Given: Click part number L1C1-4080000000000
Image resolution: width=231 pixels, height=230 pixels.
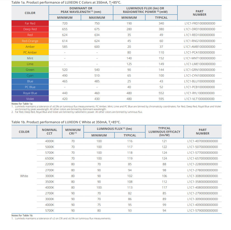Looking at the screenshot, I should coord(203,187).
